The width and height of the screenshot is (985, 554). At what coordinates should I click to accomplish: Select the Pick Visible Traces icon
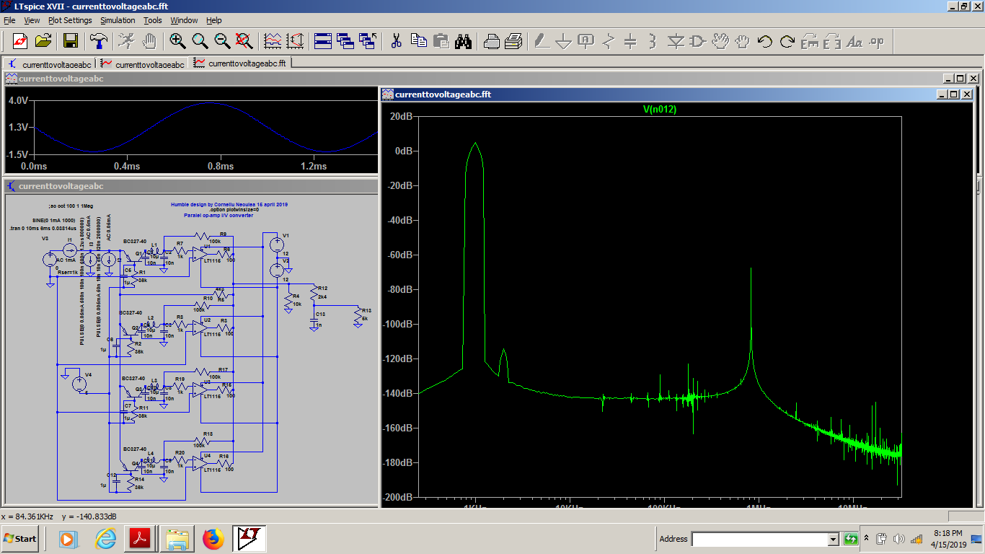tap(273, 41)
